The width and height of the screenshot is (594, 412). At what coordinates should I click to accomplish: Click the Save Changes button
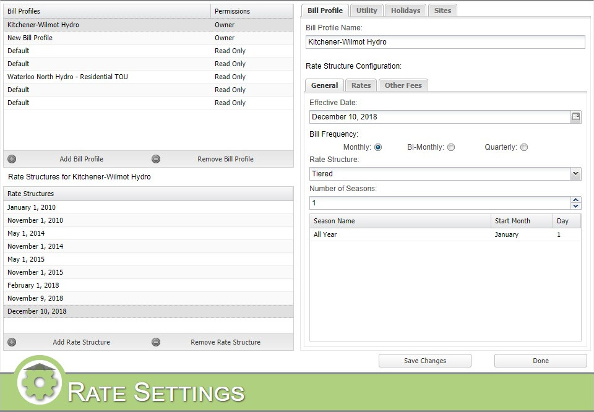pyautogui.click(x=425, y=361)
